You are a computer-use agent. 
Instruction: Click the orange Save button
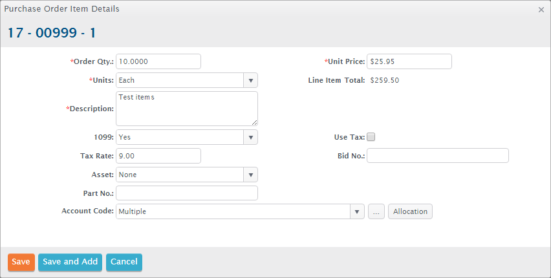click(21, 262)
